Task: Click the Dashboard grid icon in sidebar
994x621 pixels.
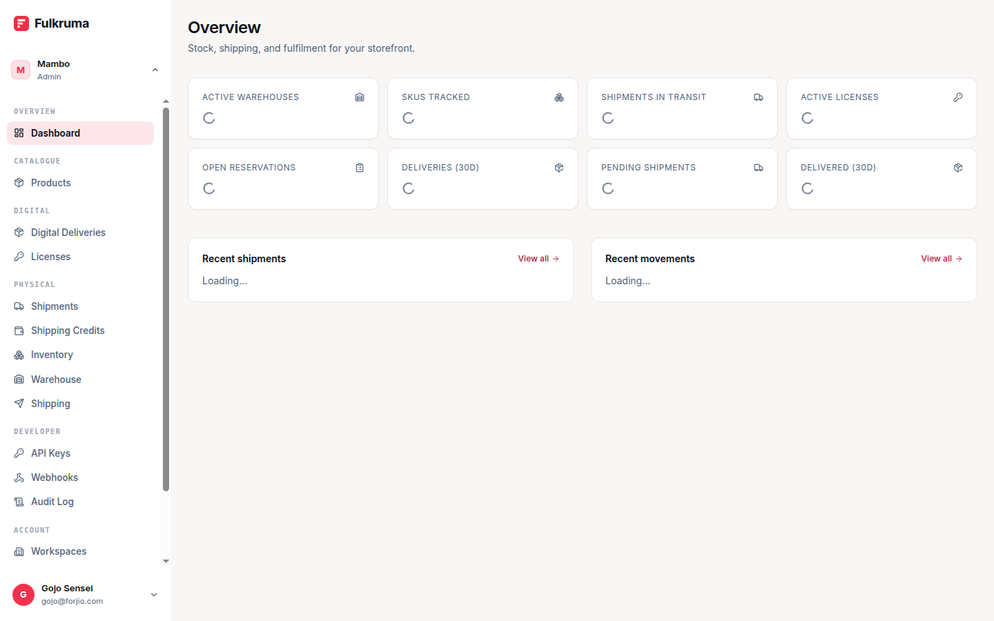Action: (19, 133)
